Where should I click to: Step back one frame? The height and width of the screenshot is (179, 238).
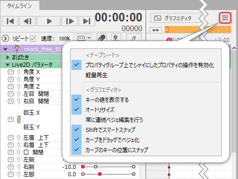[x=27, y=21]
